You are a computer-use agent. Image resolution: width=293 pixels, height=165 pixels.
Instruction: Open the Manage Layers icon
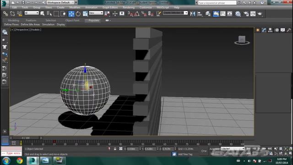pyautogui.click(x=208, y=14)
